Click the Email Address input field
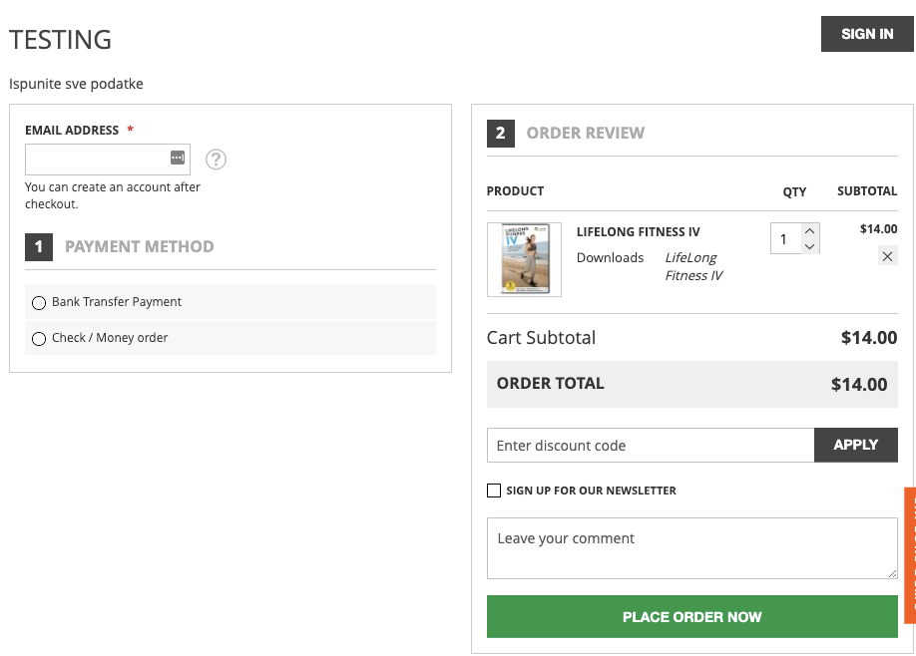This screenshot has width=916, height=656. coord(100,159)
